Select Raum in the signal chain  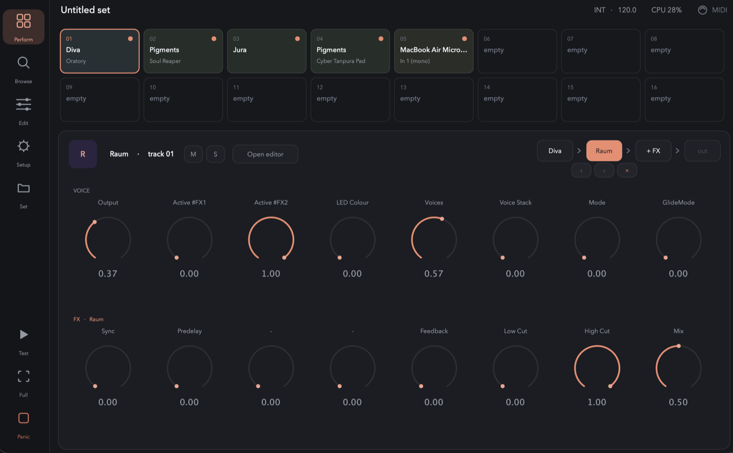[x=604, y=151]
